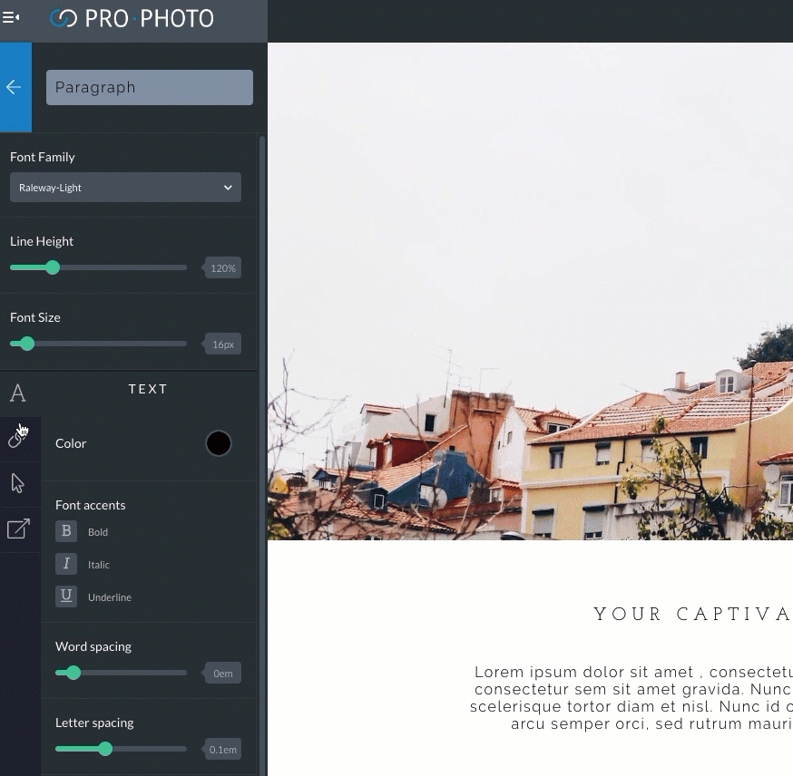Screen dimensions: 793x776
Task: Click the Word spacing slider handle
Action: pos(73,673)
